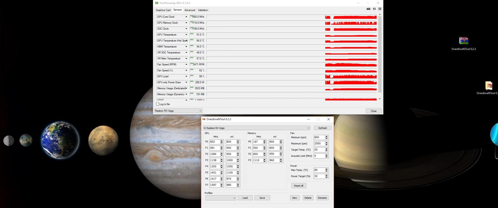Click the Power Target (%) stepper arrows
The image size is (498, 208).
pyautogui.click(x=327, y=176)
